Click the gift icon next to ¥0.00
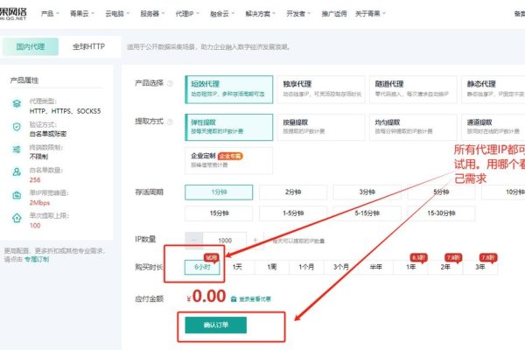The height and width of the screenshot is (350, 525). click(x=234, y=299)
